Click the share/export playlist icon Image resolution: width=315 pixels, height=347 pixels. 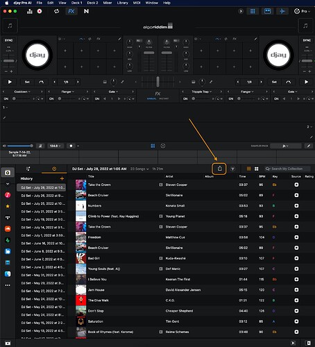coord(219,169)
